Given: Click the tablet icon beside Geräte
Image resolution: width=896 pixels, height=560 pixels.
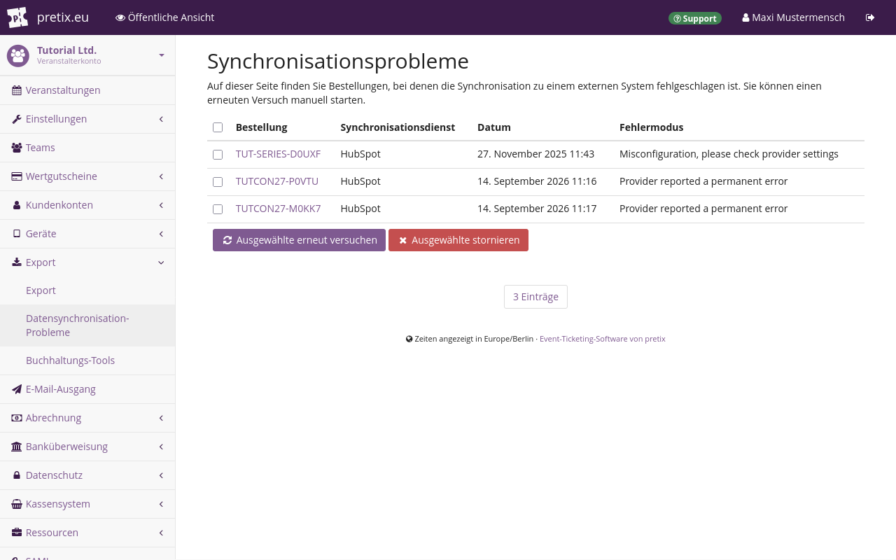Looking at the screenshot, I should (17, 234).
